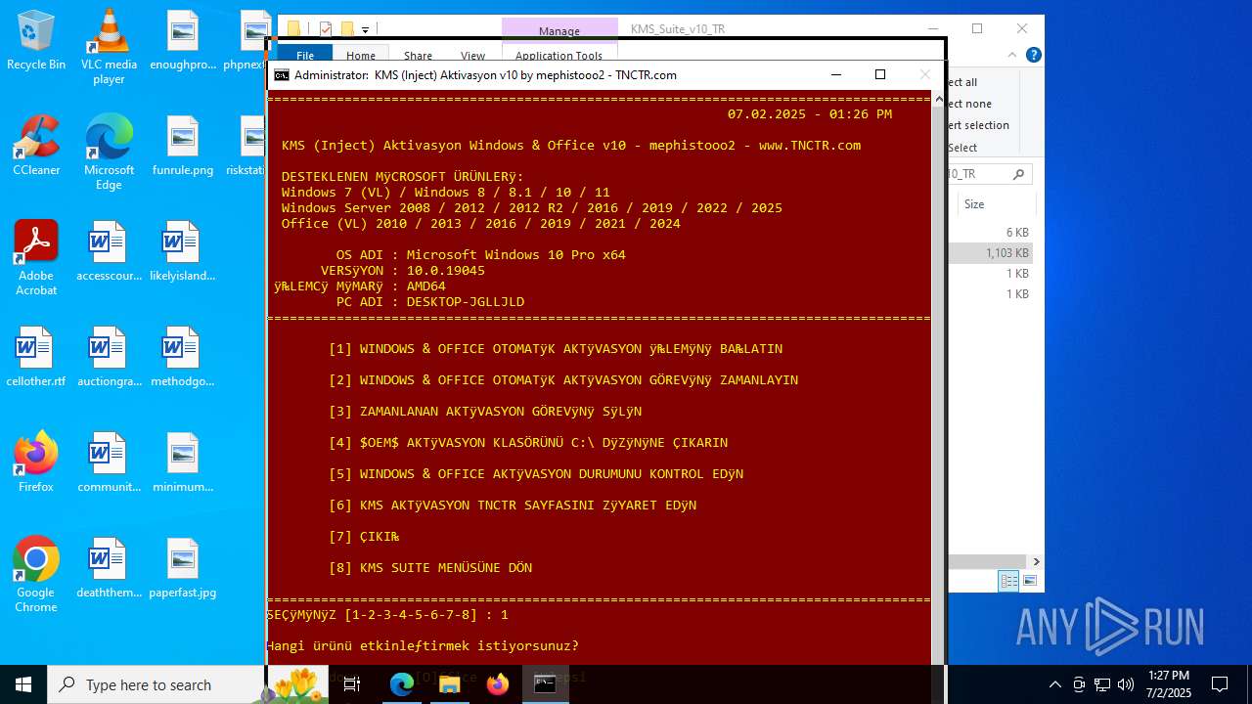Switch to the command prompt taskbar item
The width and height of the screenshot is (1252, 704).
545,684
